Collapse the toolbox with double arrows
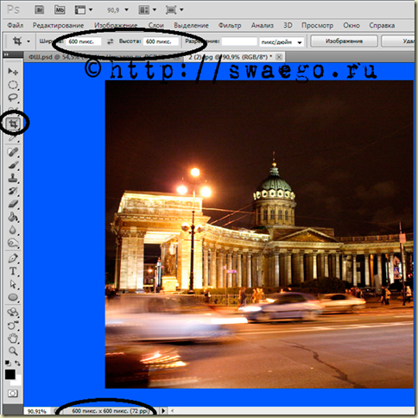 coord(6,54)
